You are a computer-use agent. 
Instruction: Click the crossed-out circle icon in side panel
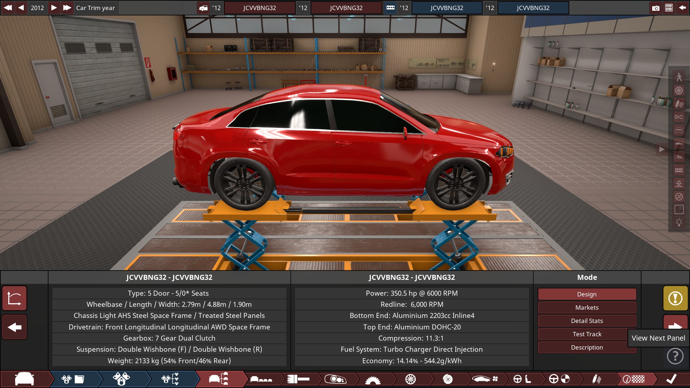679,197
